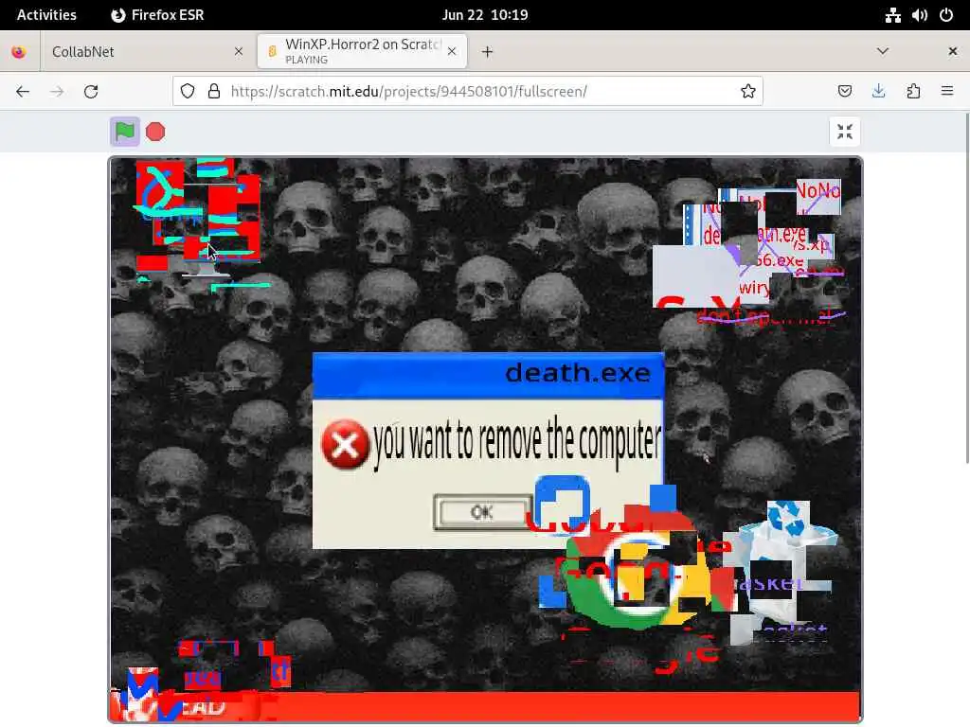Viewport: 970px width, 727px height.
Task: Open a new browser tab
Action: (488, 52)
